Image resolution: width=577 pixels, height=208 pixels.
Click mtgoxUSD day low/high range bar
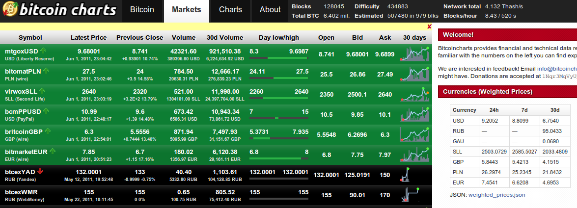(278, 58)
